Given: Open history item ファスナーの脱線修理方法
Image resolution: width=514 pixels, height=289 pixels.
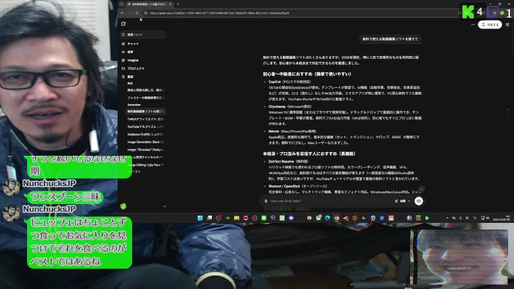Looking at the screenshot, I should pos(146,98).
